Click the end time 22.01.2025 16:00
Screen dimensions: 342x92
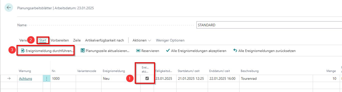point(223,78)
